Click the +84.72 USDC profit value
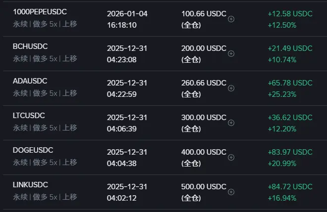The width and height of the screenshot is (327, 212). click(x=290, y=186)
